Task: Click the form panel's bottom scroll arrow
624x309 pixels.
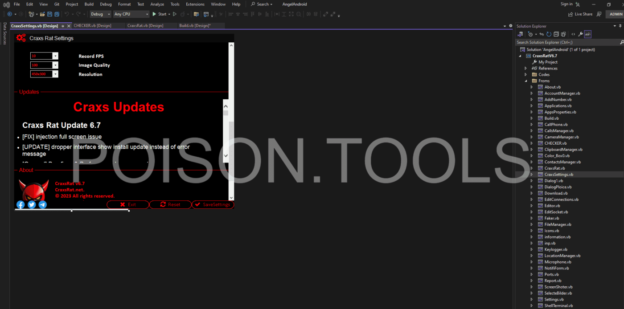Action: coord(231,197)
